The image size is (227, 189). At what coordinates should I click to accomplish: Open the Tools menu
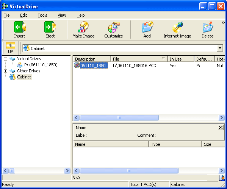coord(42,15)
